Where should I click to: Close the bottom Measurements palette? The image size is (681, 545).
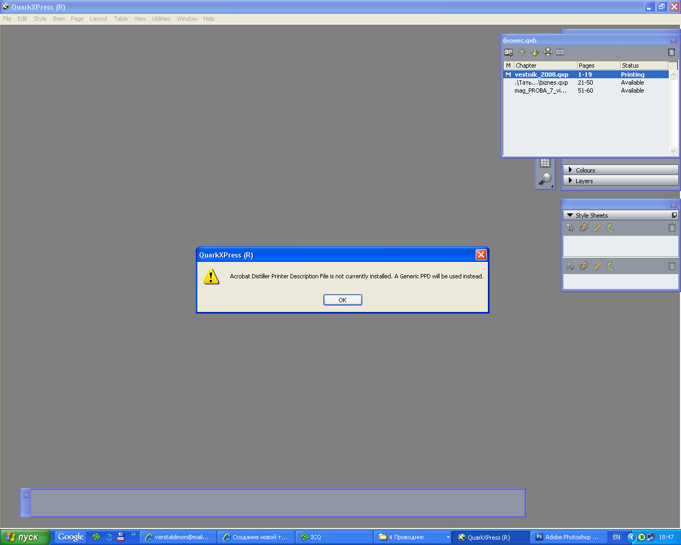[x=26, y=495]
